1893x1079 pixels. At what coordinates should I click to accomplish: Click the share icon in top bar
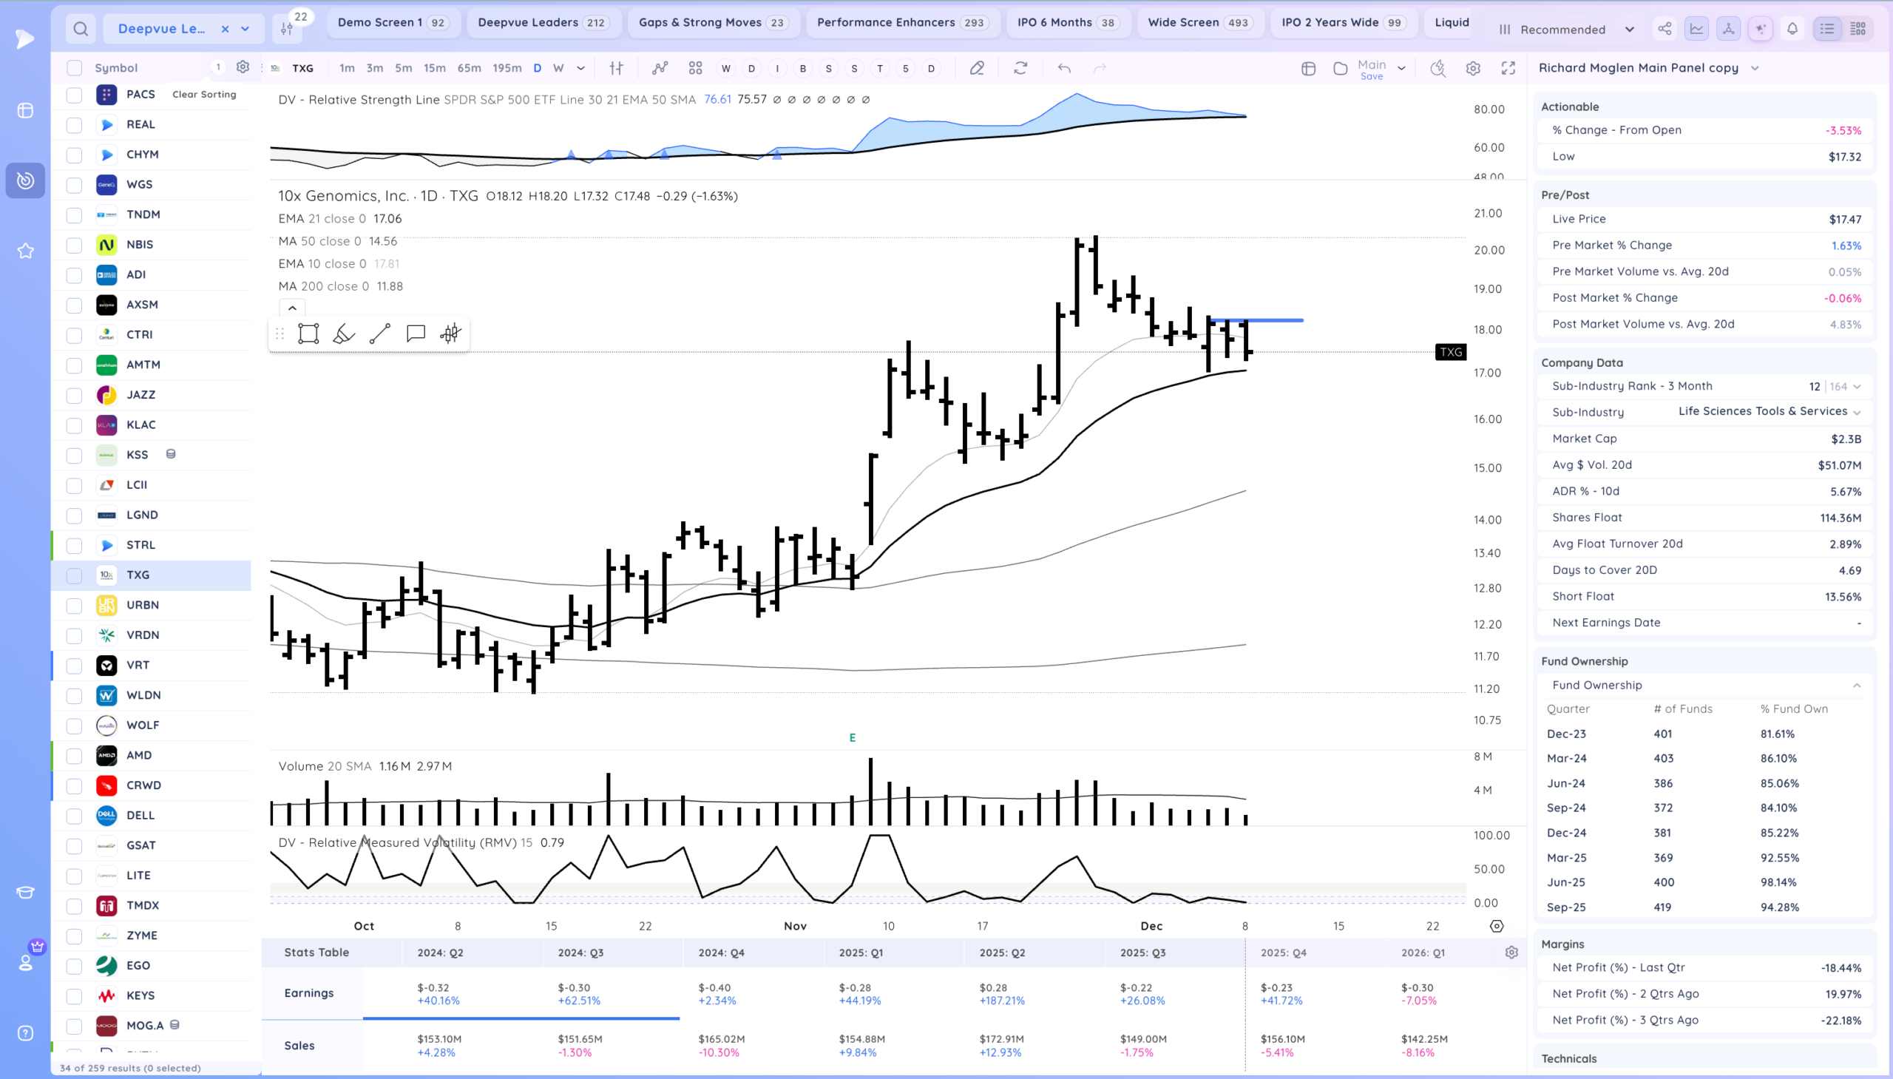tap(1665, 29)
